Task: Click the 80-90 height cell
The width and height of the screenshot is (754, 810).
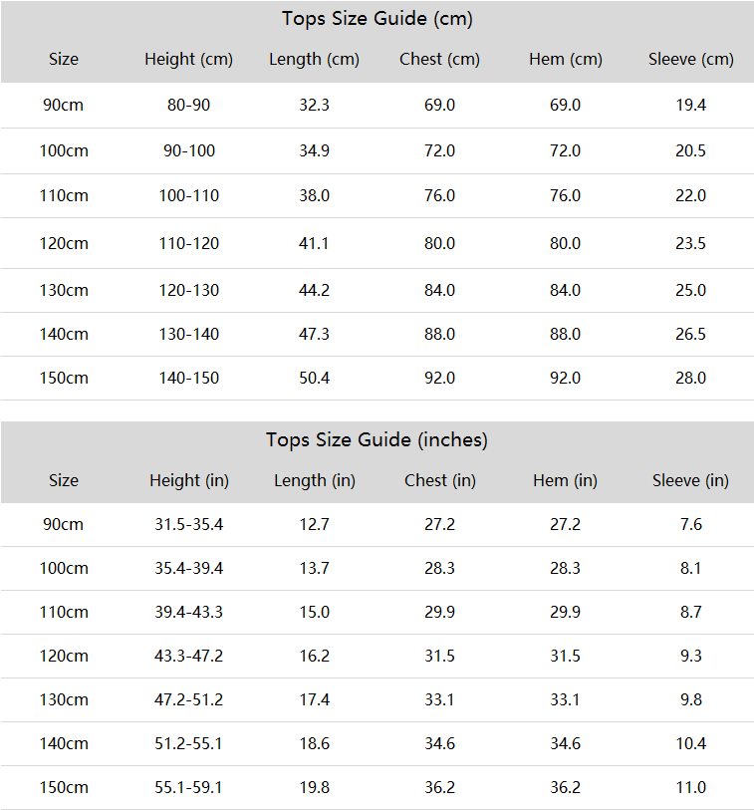Action: 188,106
